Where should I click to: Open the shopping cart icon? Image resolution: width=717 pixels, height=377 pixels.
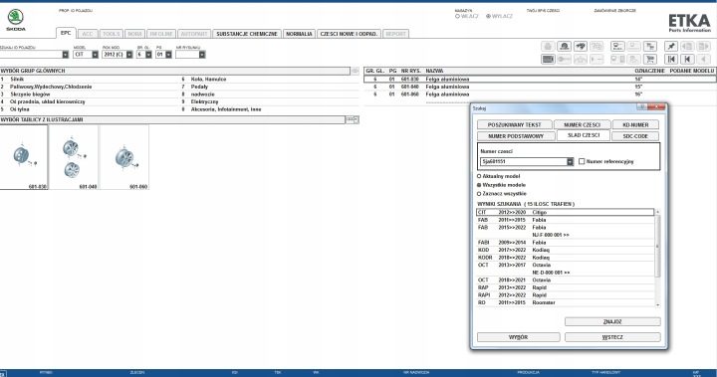tap(649, 59)
